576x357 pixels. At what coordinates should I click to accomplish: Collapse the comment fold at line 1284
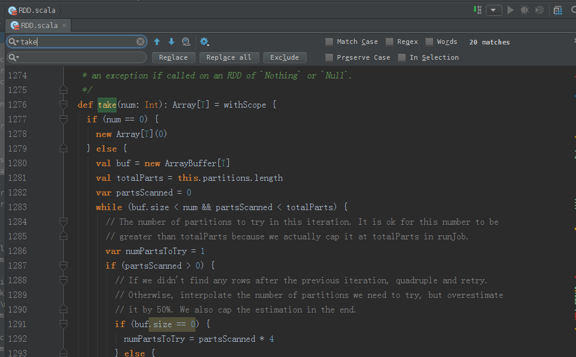click(x=64, y=221)
